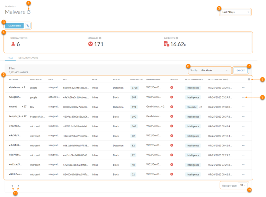Click severity icon in GoogleU row
The image size is (266, 197).
point(172,97)
